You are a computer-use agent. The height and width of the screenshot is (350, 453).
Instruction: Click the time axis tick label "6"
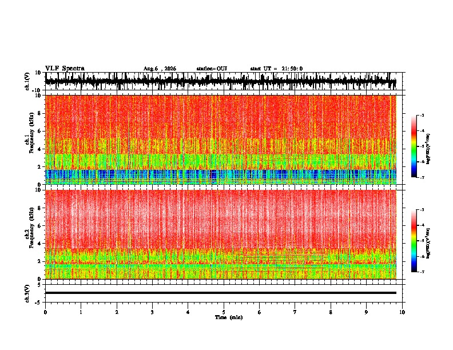[260, 312]
